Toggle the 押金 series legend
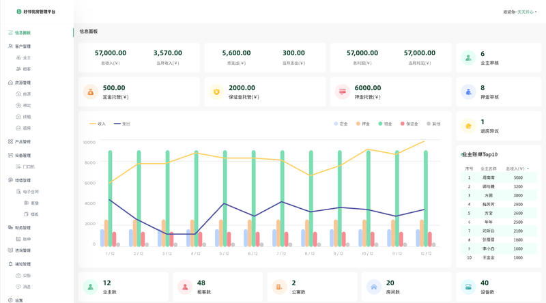546x303 pixels. pyautogui.click(x=363, y=124)
